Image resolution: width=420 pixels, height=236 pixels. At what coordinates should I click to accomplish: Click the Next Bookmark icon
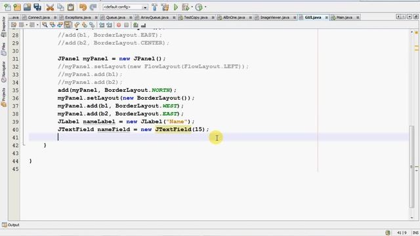[x=85, y=25]
